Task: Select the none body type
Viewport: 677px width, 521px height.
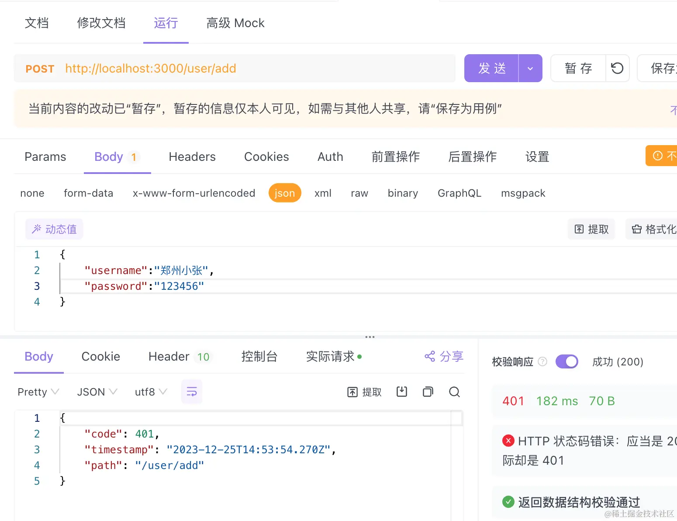Action: (x=32, y=193)
